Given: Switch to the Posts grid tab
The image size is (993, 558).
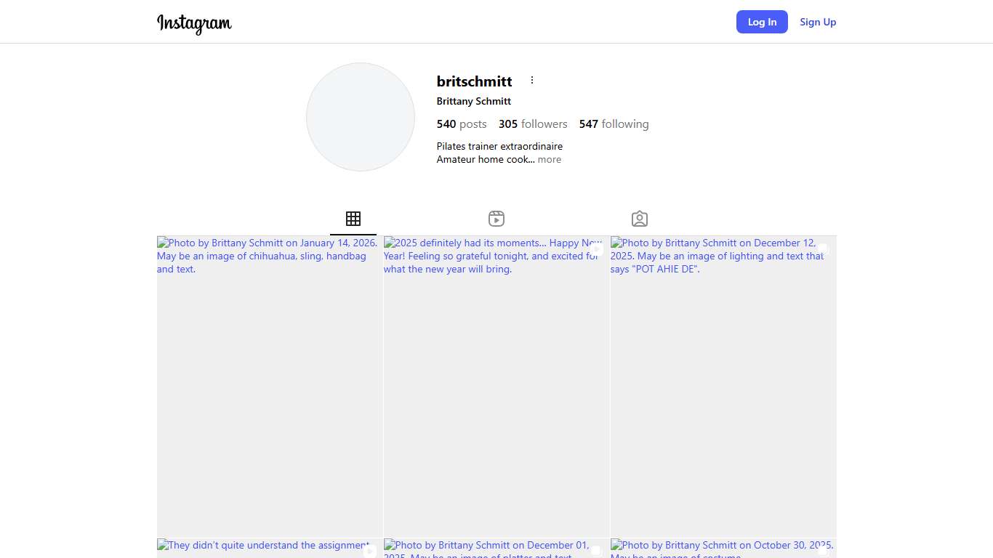Looking at the screenshot, I should (x=353, y=219).
